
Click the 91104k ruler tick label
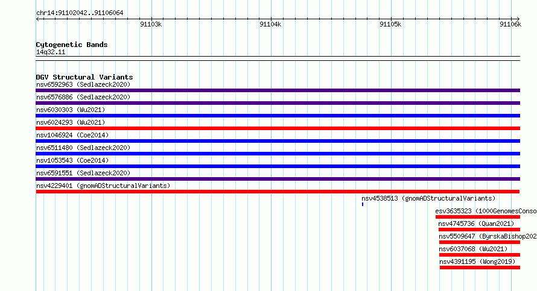(x=270, y=24)
